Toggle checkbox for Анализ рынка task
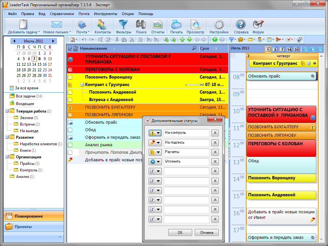 pyautogui.click(x=70, y=145)
